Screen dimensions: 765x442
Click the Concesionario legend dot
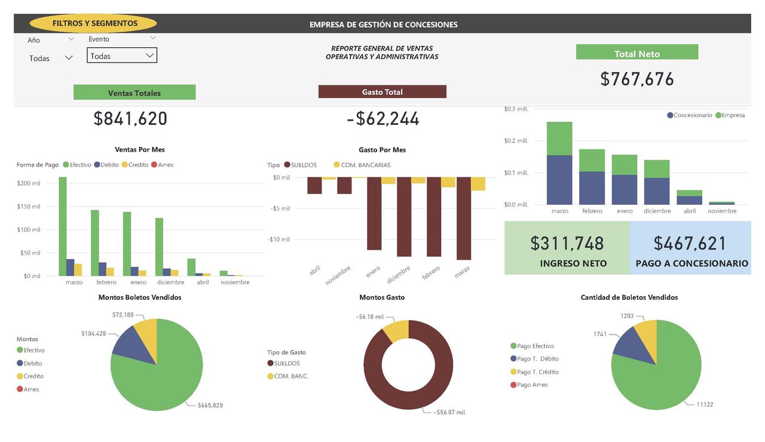[670, 115]
